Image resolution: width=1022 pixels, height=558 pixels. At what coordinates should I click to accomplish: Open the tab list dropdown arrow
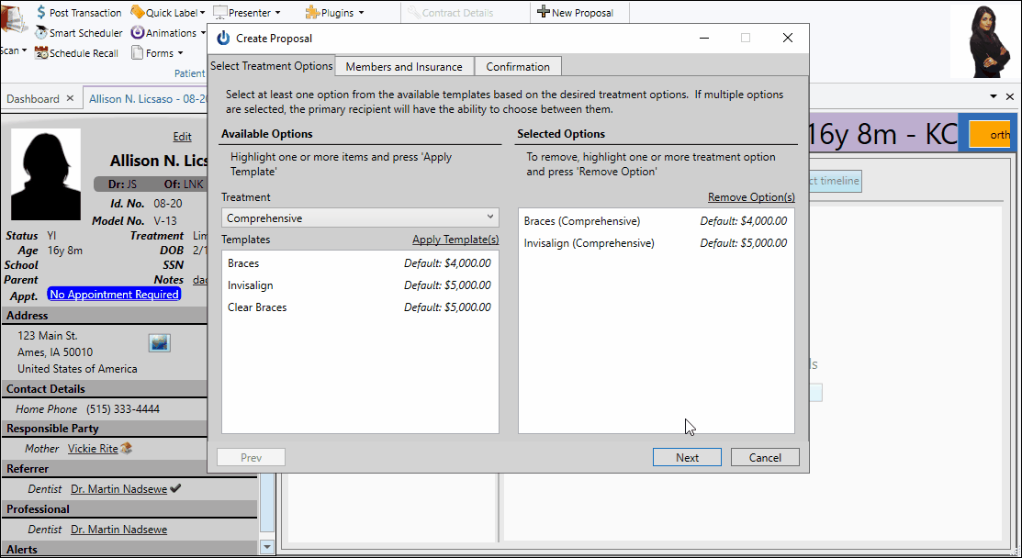(994, 97)
